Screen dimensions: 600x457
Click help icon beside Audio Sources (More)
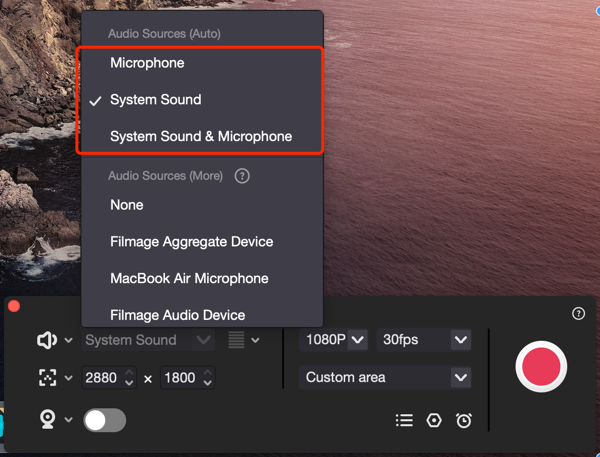click(242, 176)
